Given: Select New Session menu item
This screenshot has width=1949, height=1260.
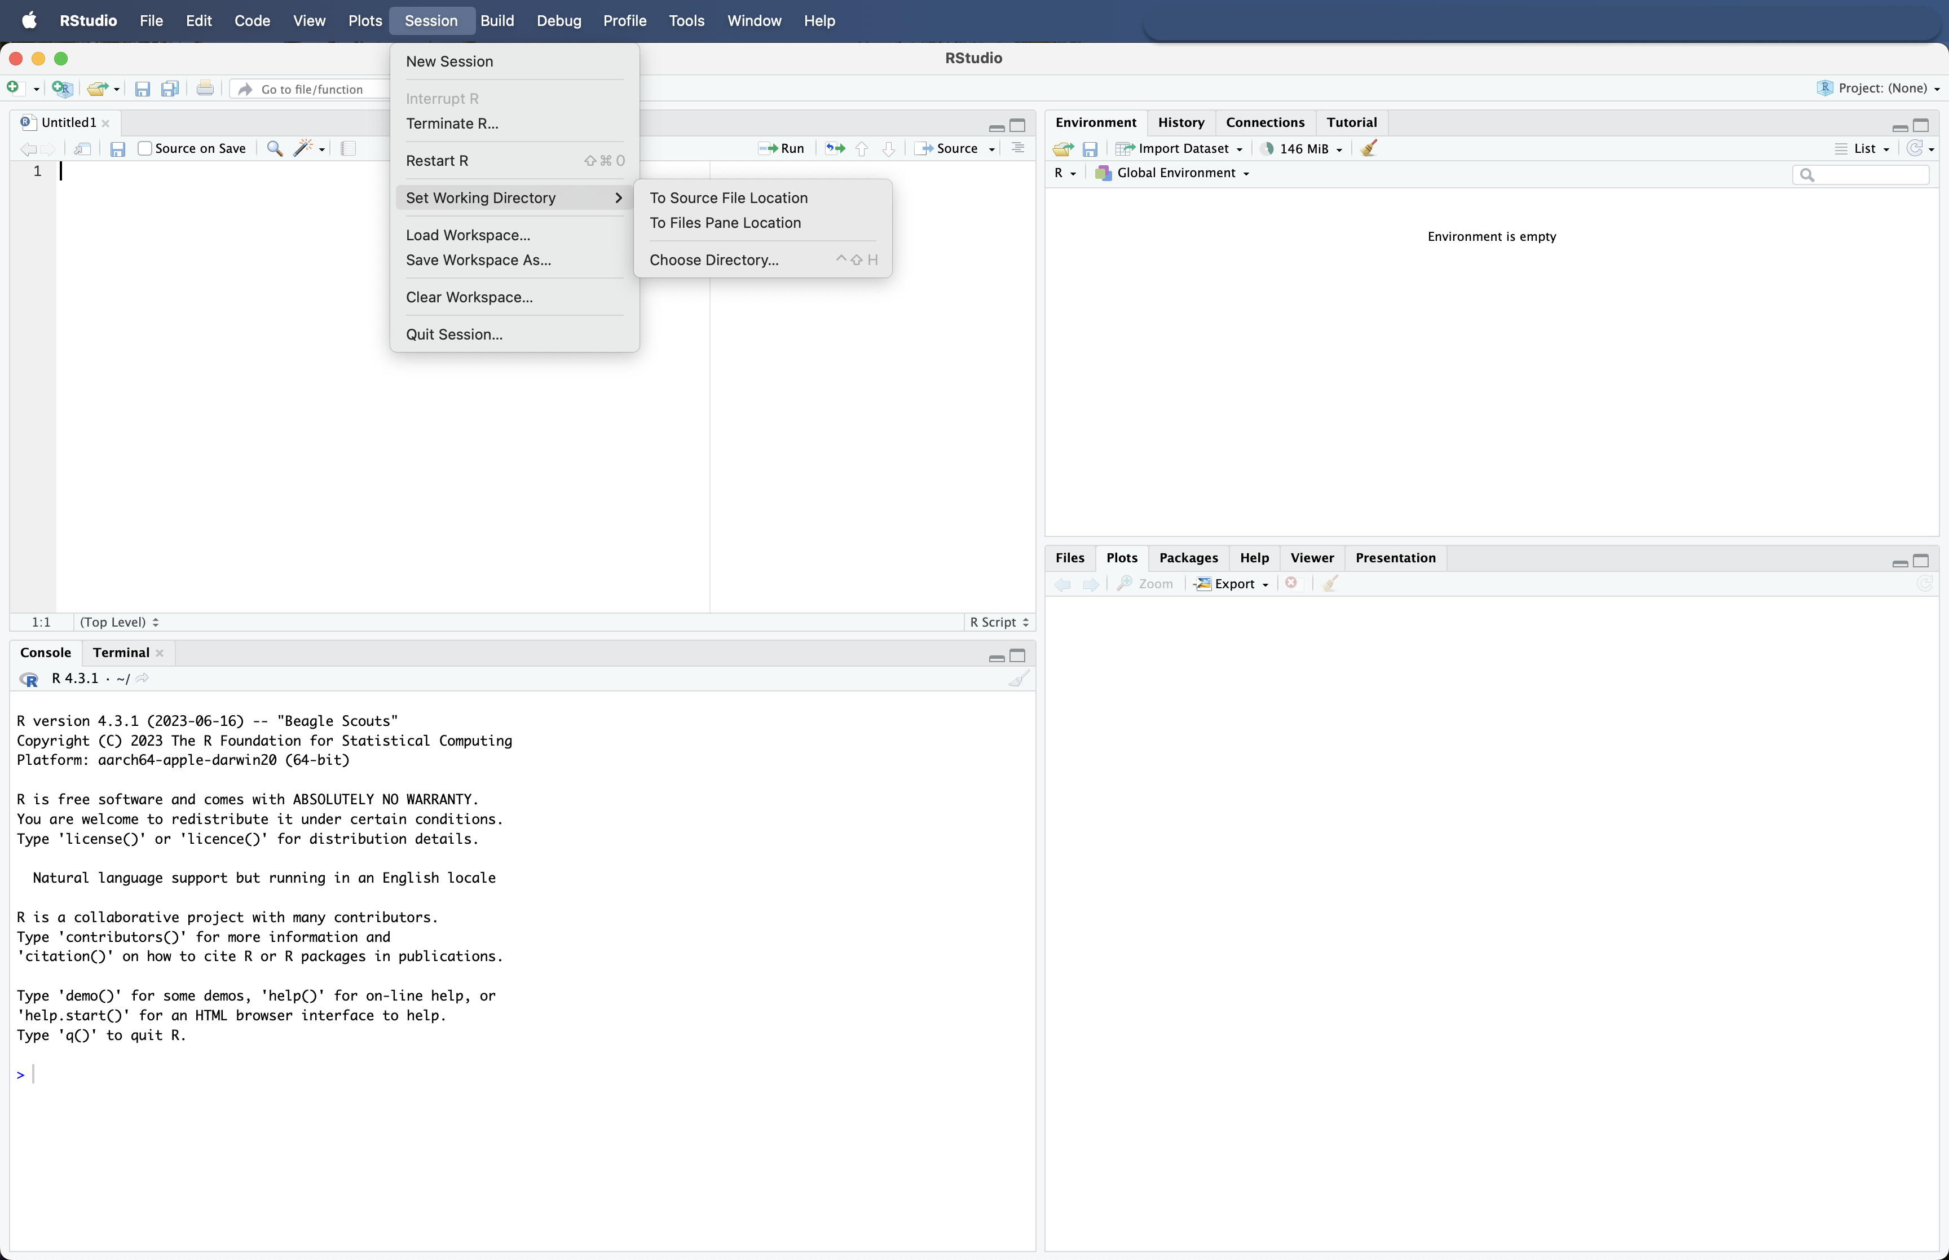Looking at the screenshot, I should pyautogui.click(x=514, y=61).
